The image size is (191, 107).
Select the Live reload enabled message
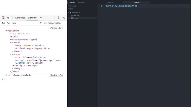tap(18, 75)
